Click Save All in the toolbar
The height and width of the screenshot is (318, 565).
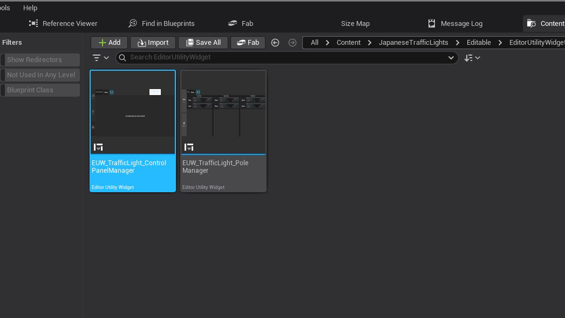pos(203,43)
